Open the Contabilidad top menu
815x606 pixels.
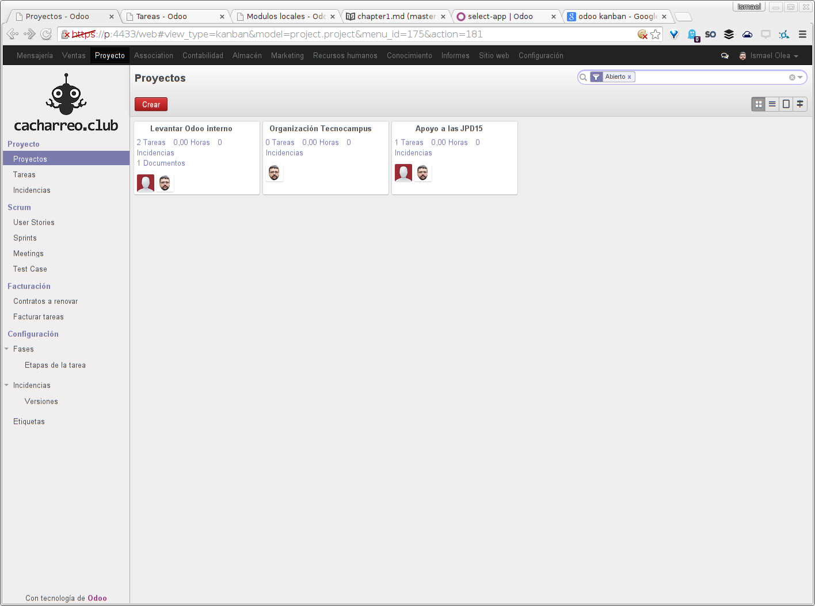pyautogui.click(x=203, y=56)
